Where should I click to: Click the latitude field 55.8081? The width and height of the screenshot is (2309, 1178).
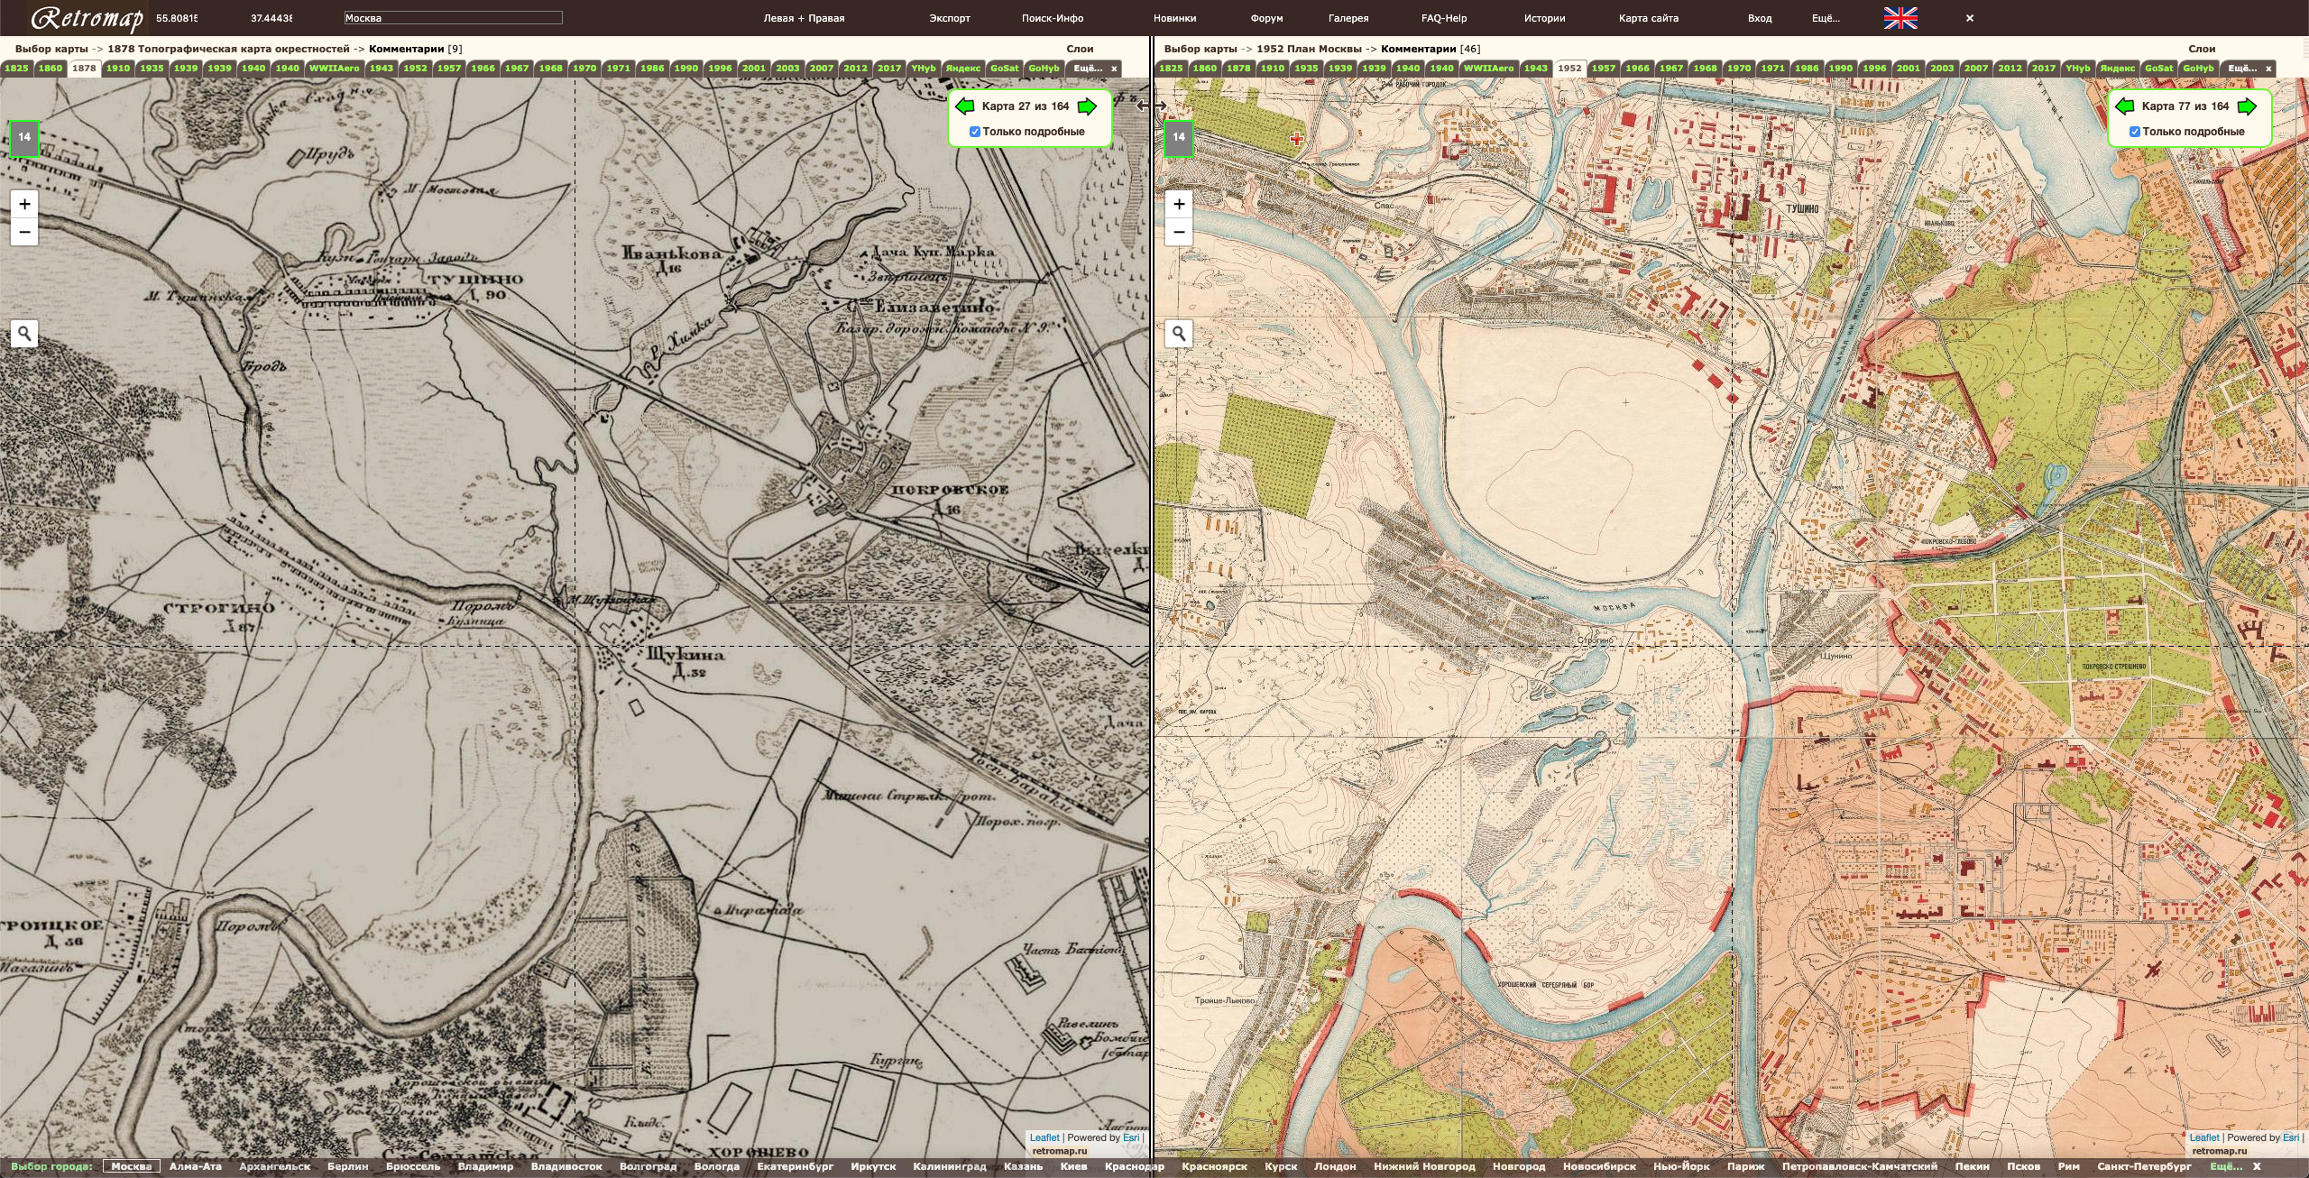click(x=177, y=18)
